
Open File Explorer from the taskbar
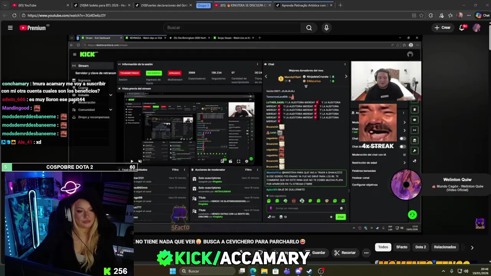click(264, 271)
